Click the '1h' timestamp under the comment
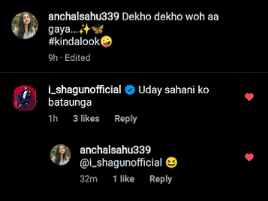This screenshot has height=201, width=268. [53, 118]
